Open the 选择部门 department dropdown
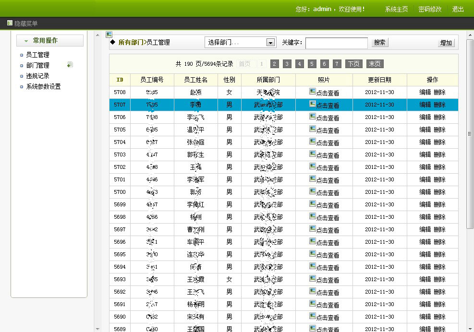This screenshot has height=332, width=474. (x=240, y=42)
